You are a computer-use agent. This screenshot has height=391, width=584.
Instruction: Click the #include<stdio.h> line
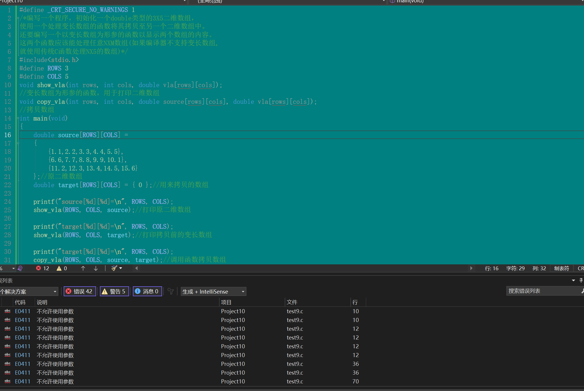[49, 60]
